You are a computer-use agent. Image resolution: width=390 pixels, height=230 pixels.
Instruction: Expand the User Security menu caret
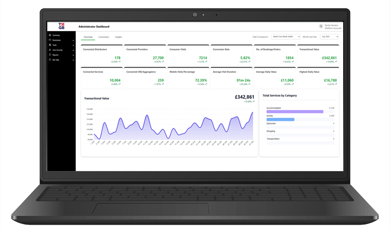(x=73, y=50)
